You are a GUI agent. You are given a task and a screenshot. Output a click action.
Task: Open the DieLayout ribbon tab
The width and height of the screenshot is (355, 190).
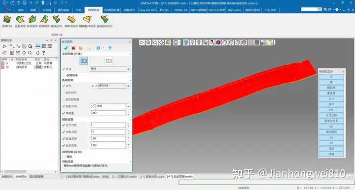(235, 10)
